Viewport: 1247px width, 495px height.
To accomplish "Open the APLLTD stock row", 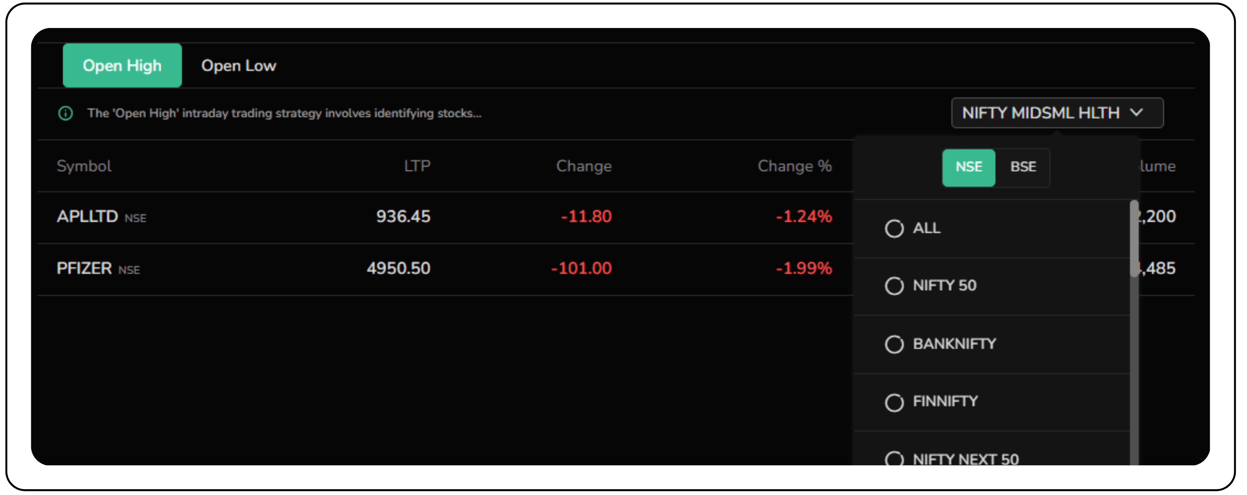I will pyautogui.click(x=87, y=216).
